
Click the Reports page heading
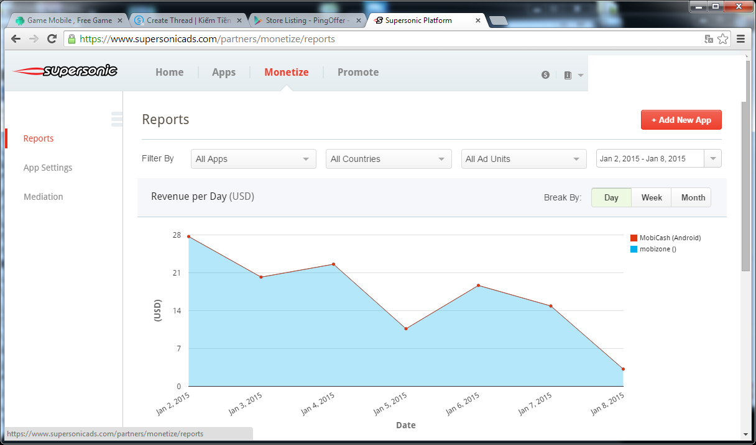(x=165, y=119)
